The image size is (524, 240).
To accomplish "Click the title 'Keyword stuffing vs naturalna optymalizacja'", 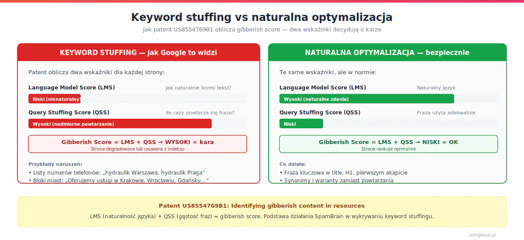I will pyautogui.click(x=262, y=17).
